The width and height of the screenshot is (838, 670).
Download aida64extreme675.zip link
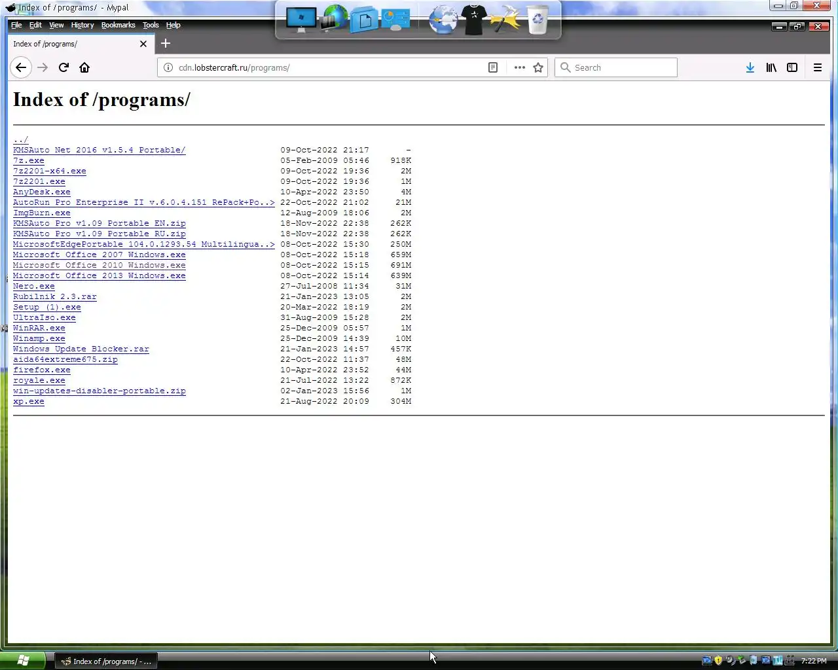point(65,359)
